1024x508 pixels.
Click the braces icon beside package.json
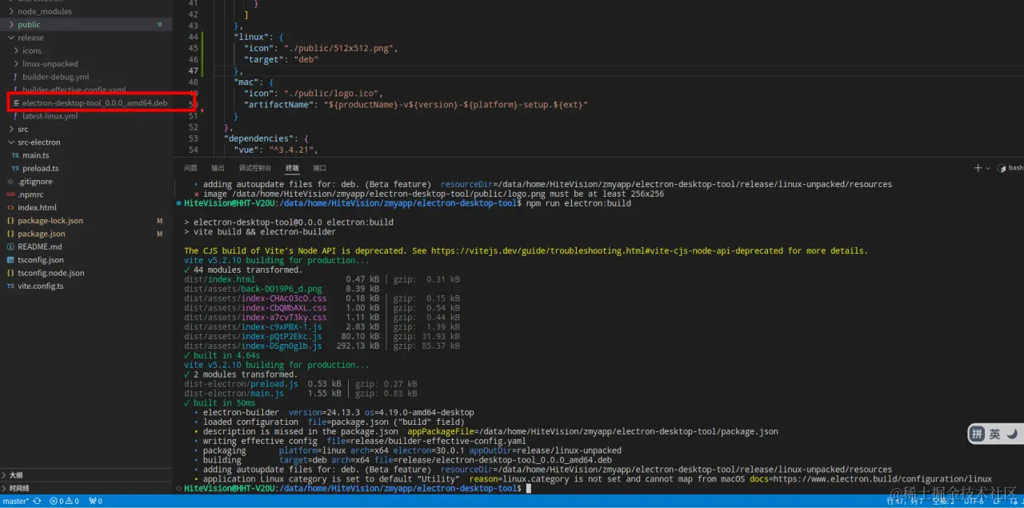pyautogui.click(x=10, y=234)
